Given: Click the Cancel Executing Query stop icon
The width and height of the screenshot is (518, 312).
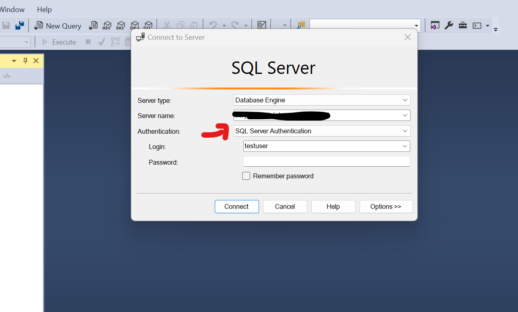Looking at the screenshot, I should click(x=88, y=42).
